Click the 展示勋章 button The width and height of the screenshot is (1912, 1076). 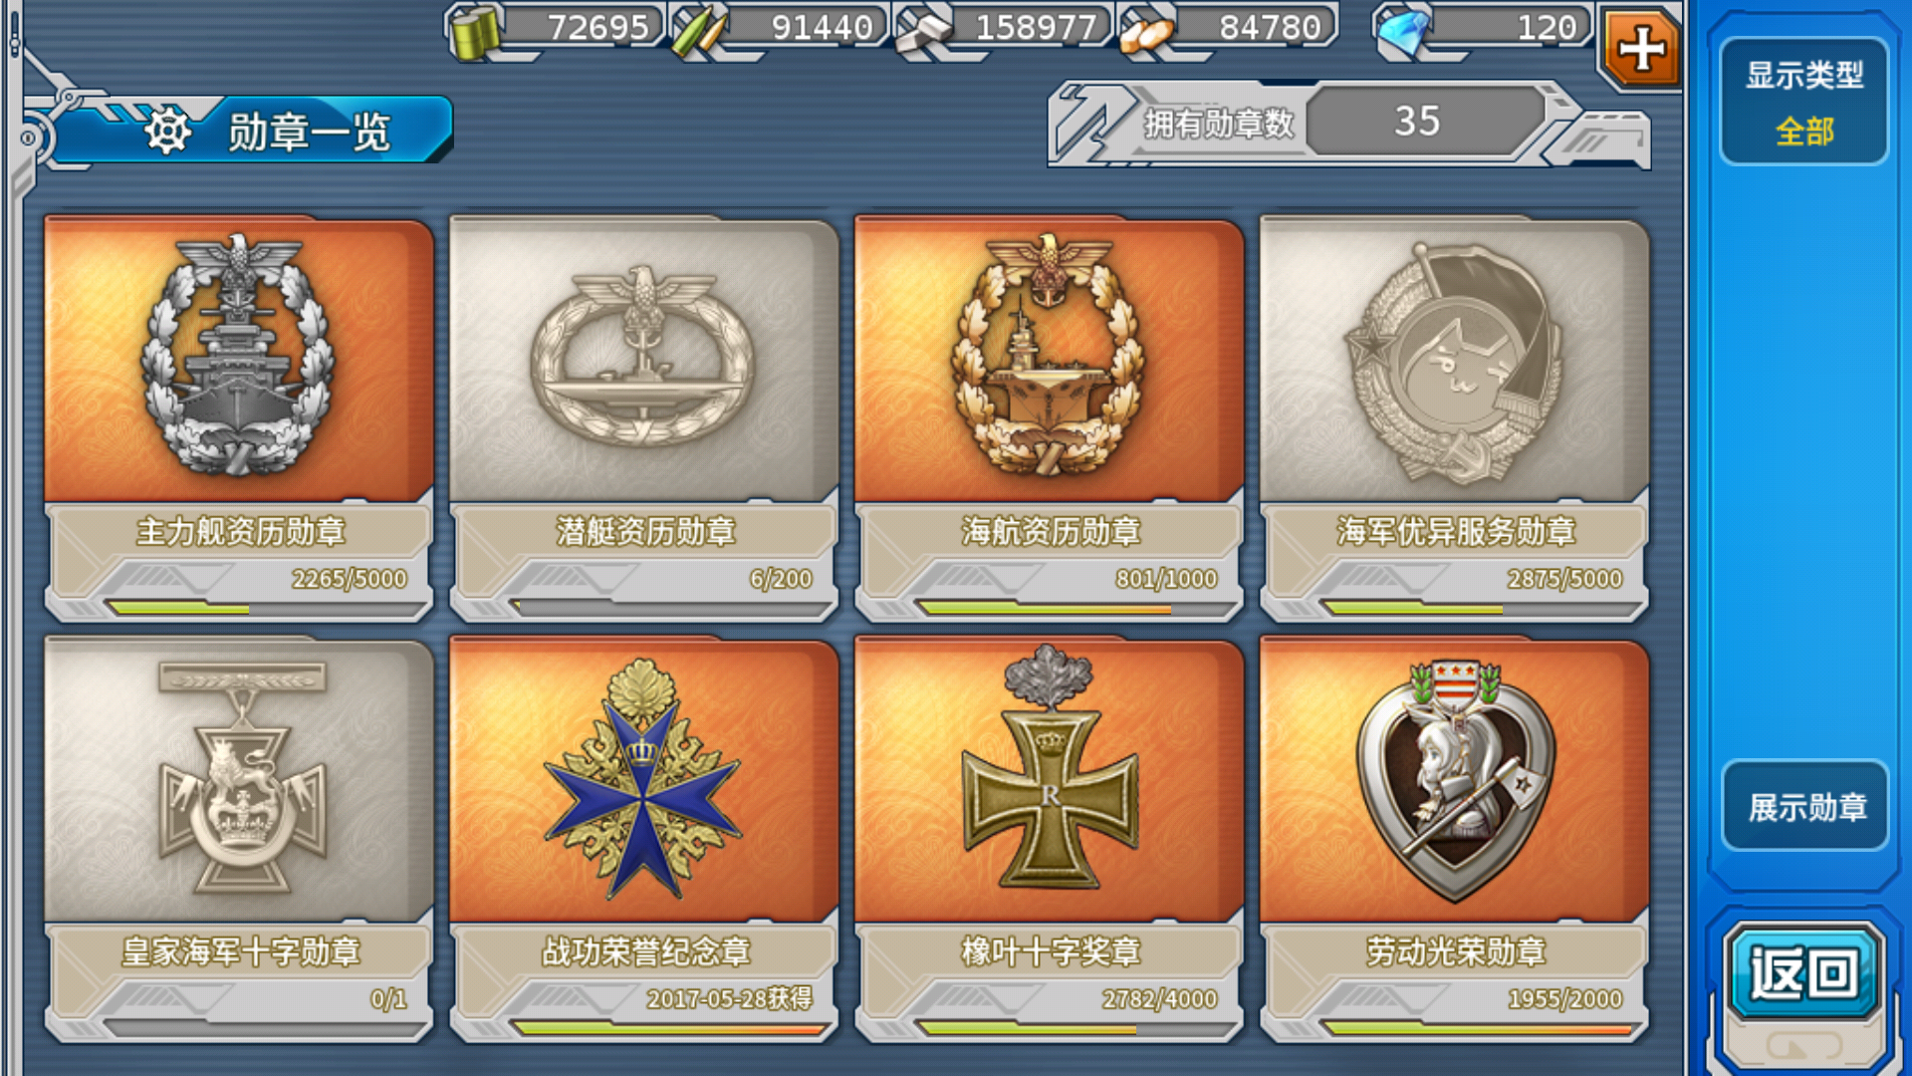tap(1805, 806)
